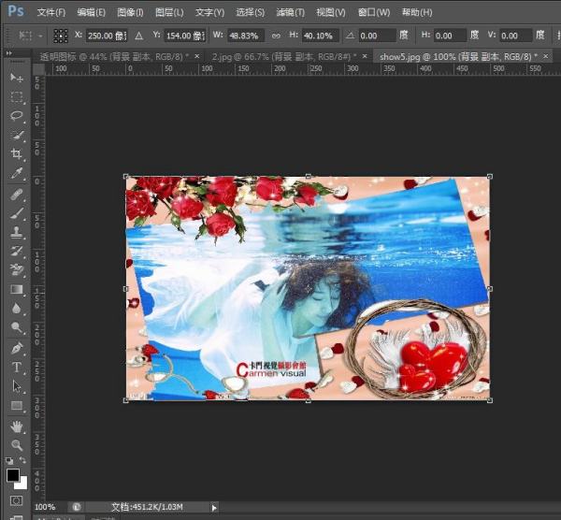Expand the collapsed tools panel arrows

(9, 53)
